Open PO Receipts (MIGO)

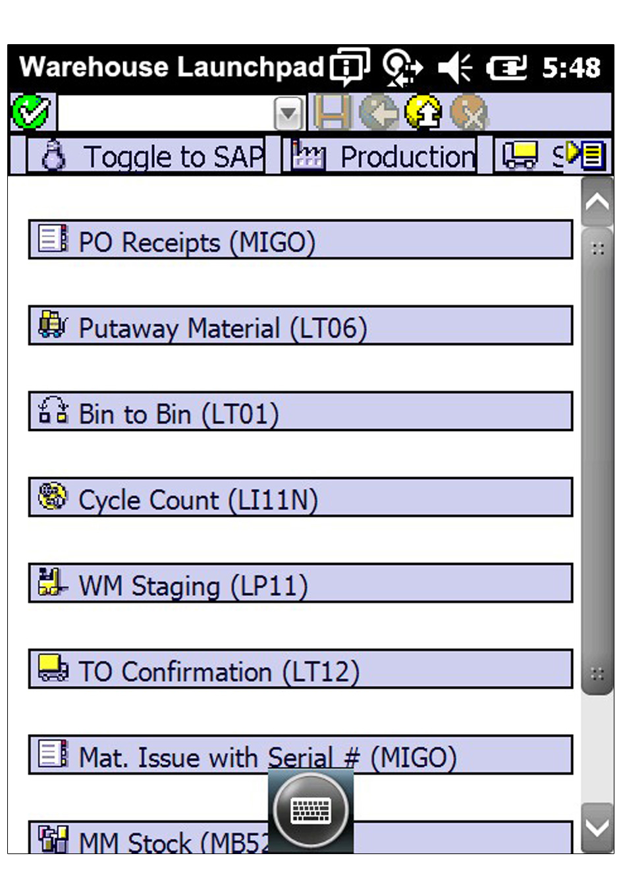tap(300, 241)
